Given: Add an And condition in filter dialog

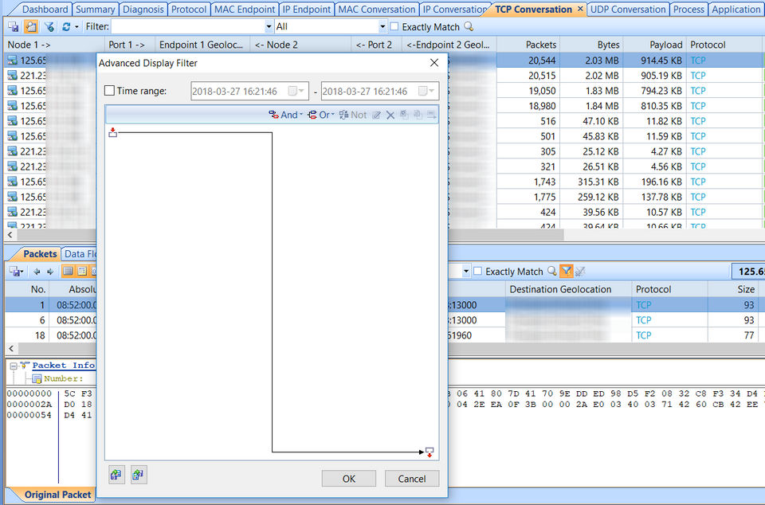Looking at the screenshot, I should click(x=285, y=115).
